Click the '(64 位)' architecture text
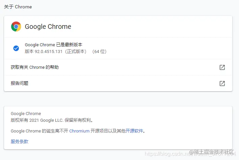The height and width of the screenshot is (160, 239). [99, 52]
